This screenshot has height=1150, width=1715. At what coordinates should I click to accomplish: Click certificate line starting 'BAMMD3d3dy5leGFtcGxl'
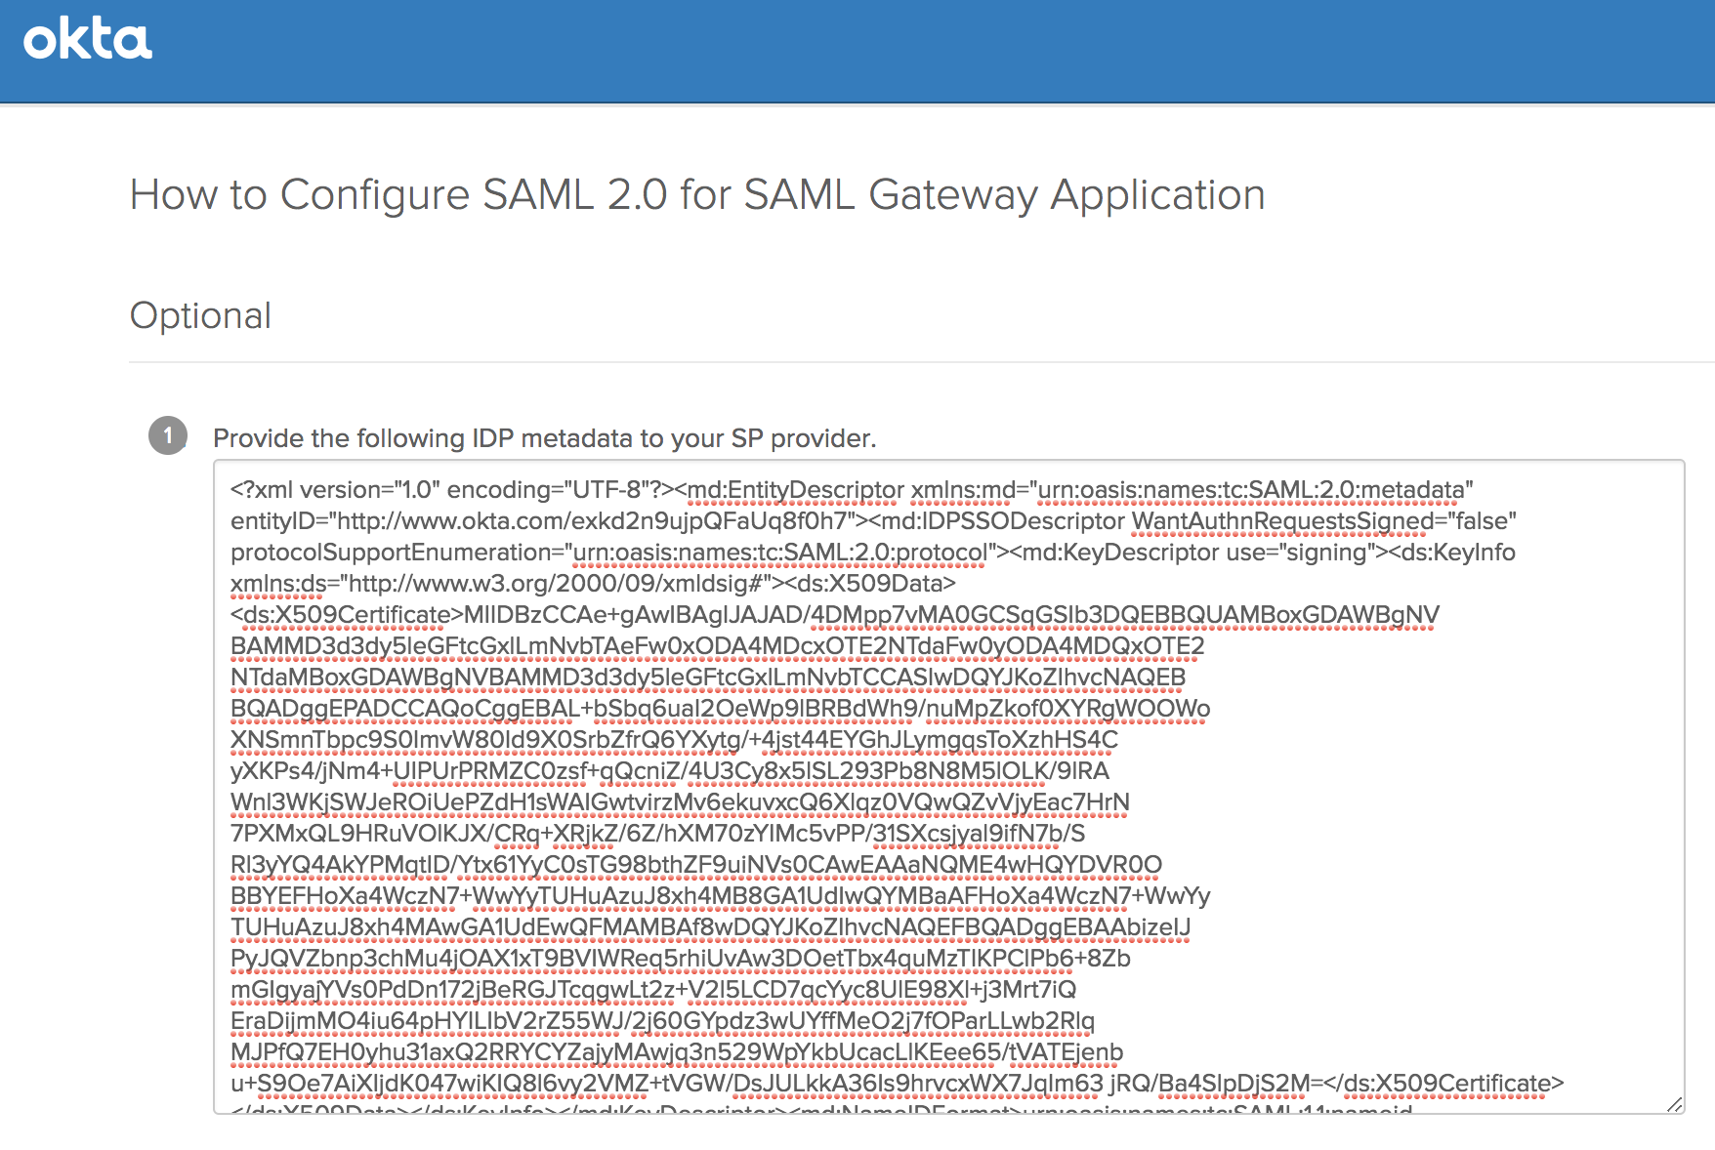pyautogui.click(x=717, y=646)
